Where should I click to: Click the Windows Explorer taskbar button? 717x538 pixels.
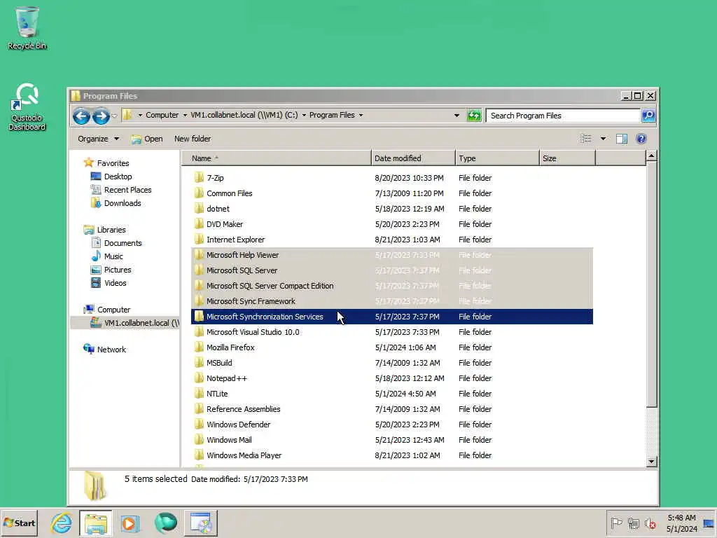coord(95,523)
